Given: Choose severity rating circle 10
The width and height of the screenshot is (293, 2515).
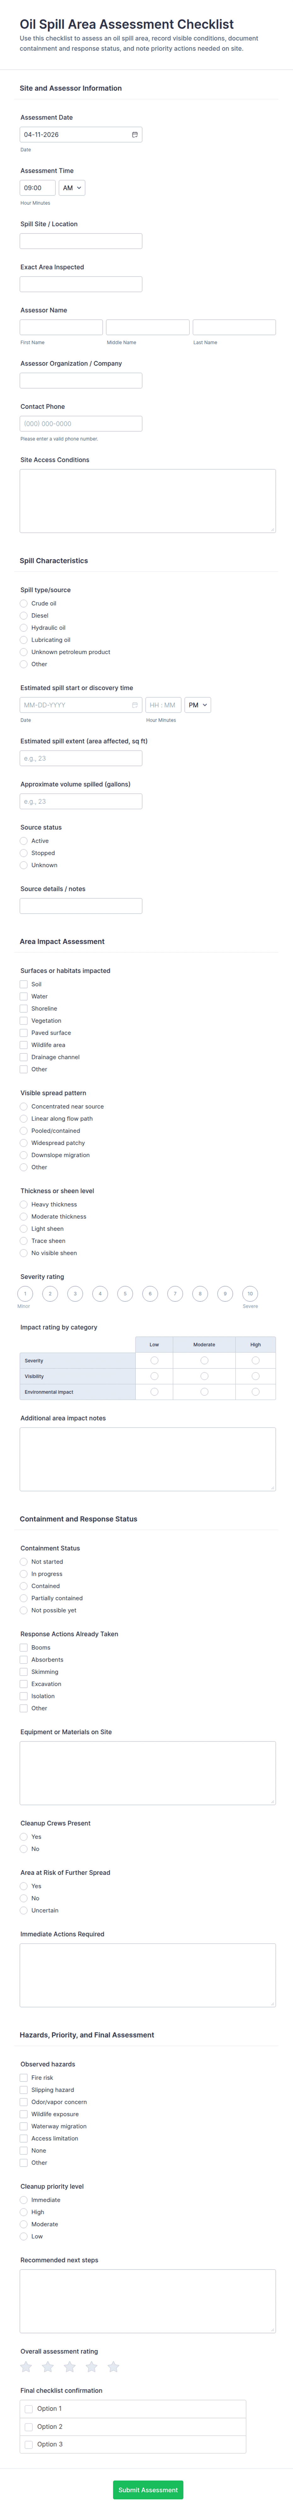Looking at the screenshot, I should pos(250,1294).
